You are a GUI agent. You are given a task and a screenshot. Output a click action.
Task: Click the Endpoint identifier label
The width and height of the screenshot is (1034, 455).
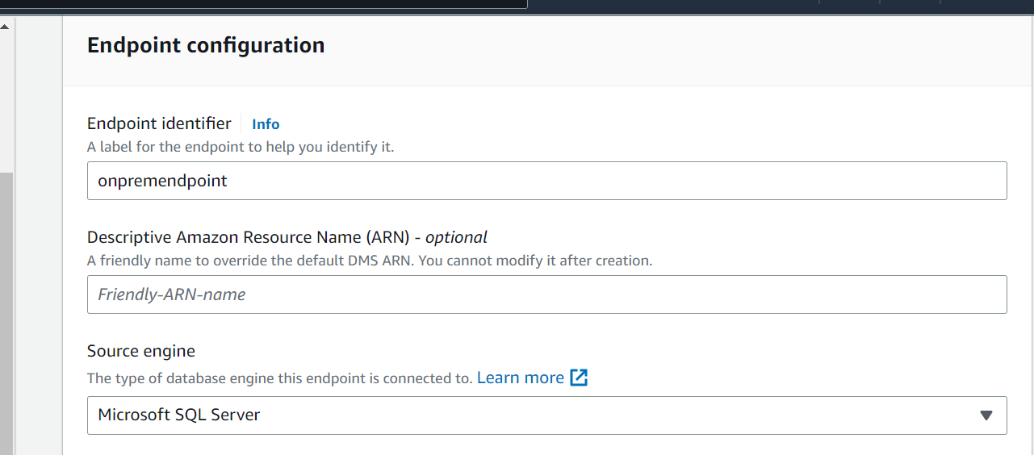tap(159, 123)
